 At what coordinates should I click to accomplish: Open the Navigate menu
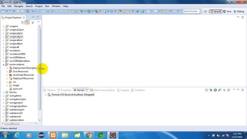19,6
